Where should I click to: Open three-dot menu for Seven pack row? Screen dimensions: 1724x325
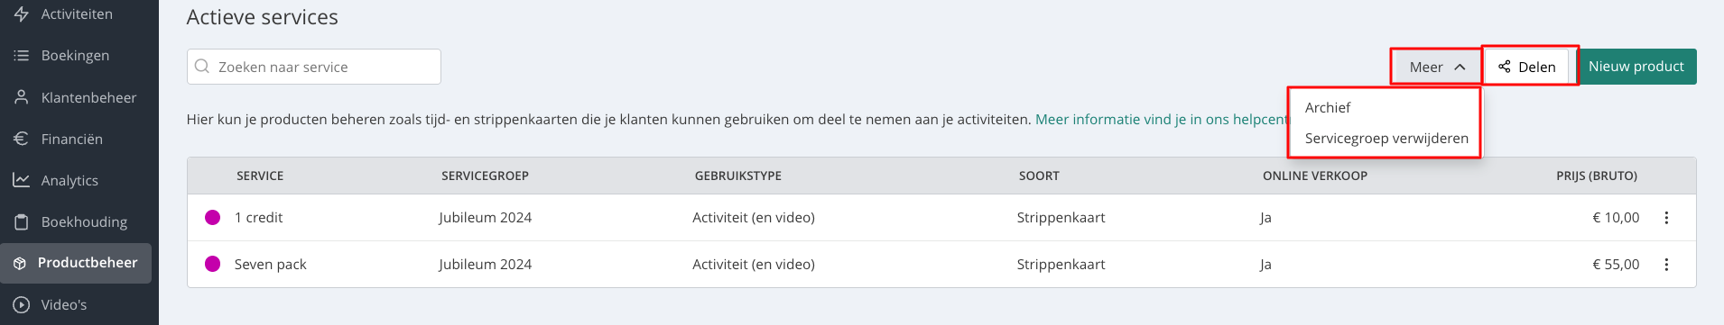tap(1666, 265)
